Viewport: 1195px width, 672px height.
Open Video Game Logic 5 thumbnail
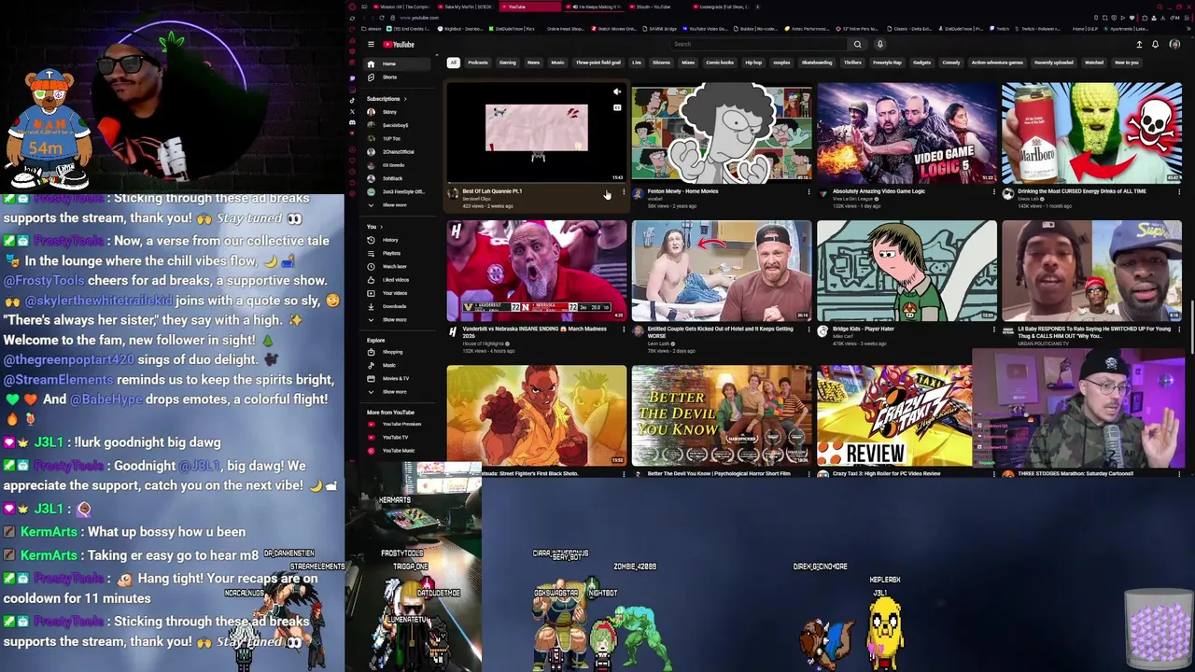907,133
